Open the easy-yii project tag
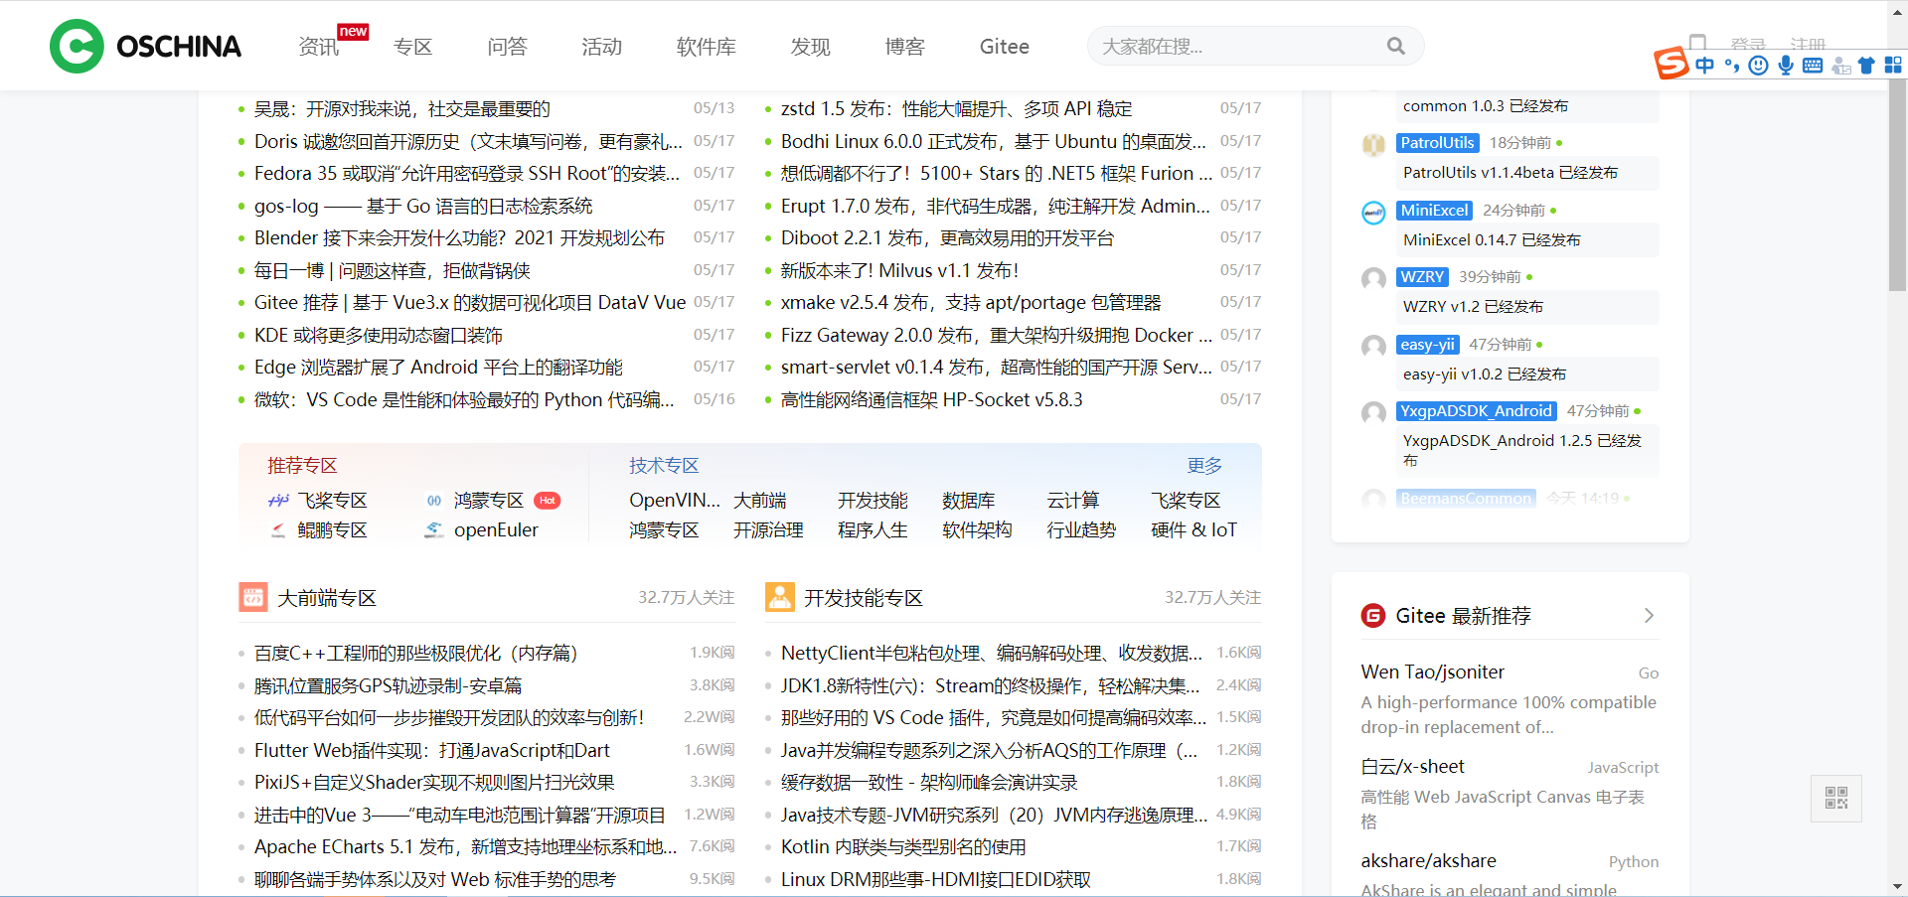 (1427, 345)
